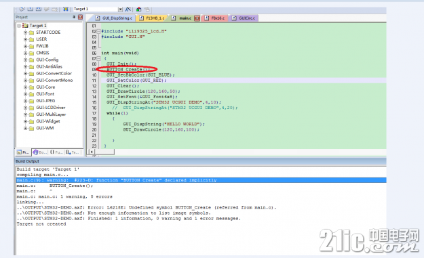Click "Build target 'Target 1'" output line
Viewport: 424px width, 258px height.
(x=48, y=169)
